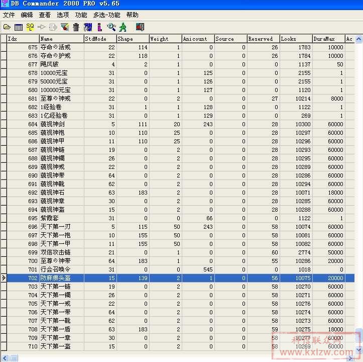Select the name cell 藐视神甲

click(61, 141)
